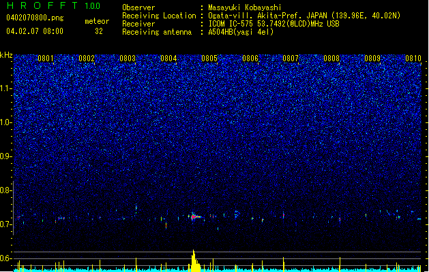Screen dimensions: 429x272
Task: Click the tallest yellow intensity peak in bottom graph
Action: point(194,260)
